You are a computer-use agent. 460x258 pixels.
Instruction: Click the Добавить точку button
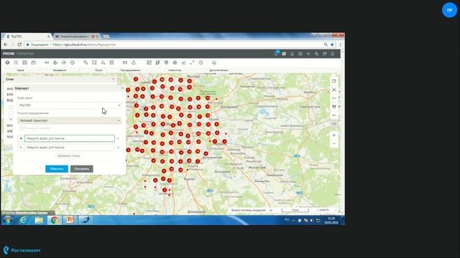(x=69, y=156)
